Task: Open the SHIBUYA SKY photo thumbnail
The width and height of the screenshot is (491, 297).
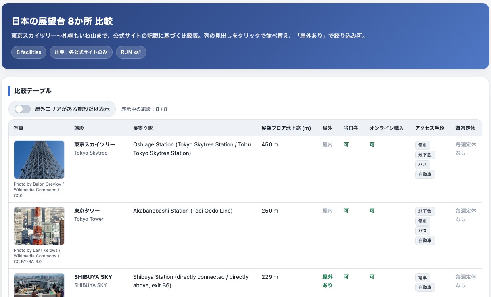Action: coord(39,285)
